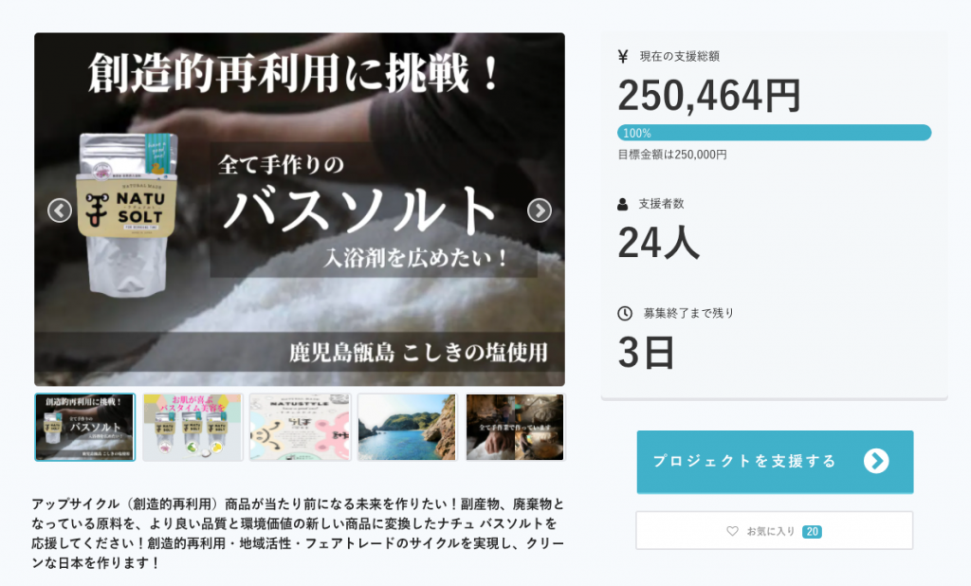Click プロジェクトを支援する button
Viewport: 971px width, 586px height.
(x=775, y=462)
